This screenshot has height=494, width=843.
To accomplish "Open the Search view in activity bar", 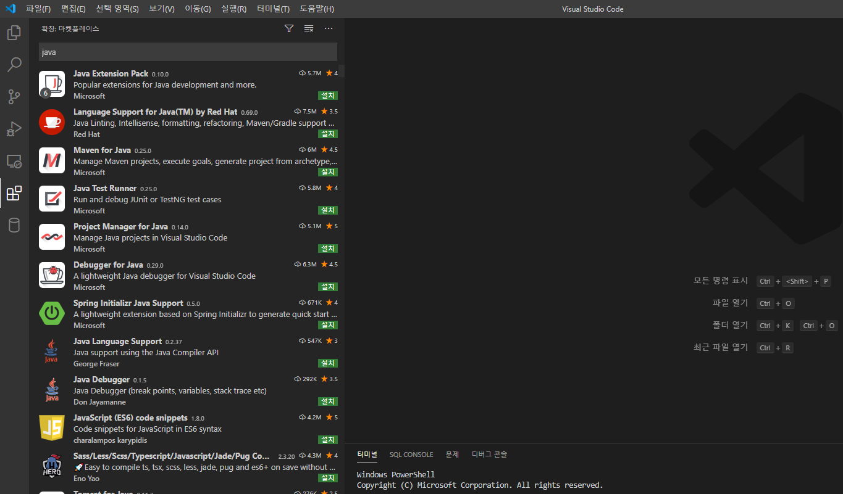I will click(14, 65).
